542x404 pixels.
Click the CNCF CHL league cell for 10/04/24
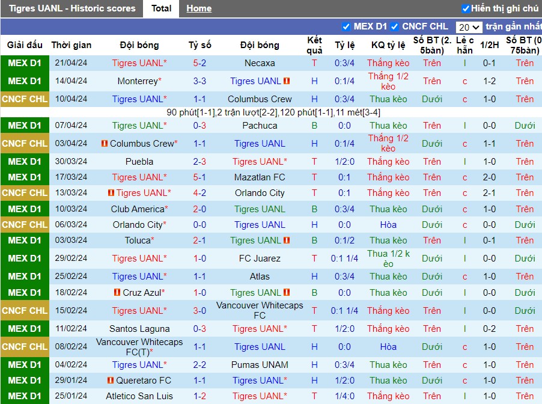coord(25,99)
